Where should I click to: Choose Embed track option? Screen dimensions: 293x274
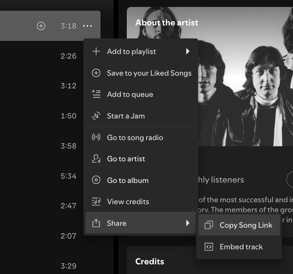(241, 247)
